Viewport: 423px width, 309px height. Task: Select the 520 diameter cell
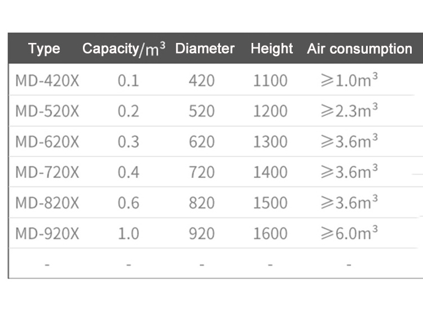(x=202, y=111)
